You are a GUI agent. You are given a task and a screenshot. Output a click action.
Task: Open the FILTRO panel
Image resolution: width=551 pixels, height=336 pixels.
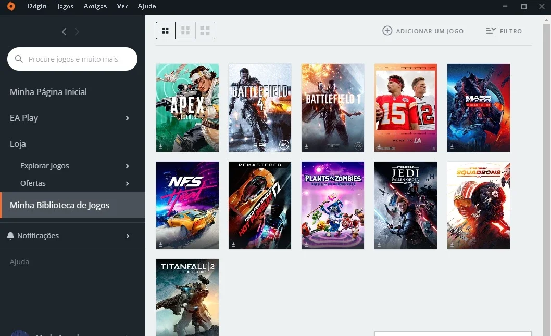[504, 31]
